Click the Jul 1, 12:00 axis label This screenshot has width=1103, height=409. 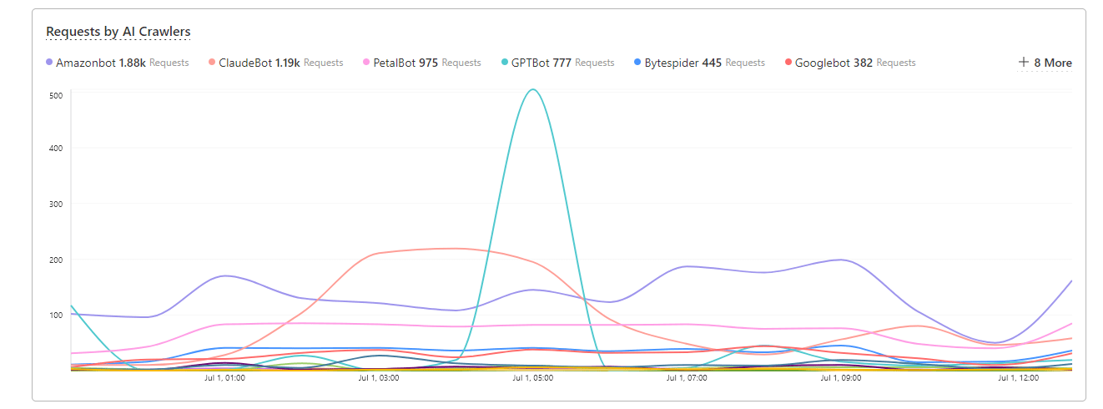(1018, 378)
